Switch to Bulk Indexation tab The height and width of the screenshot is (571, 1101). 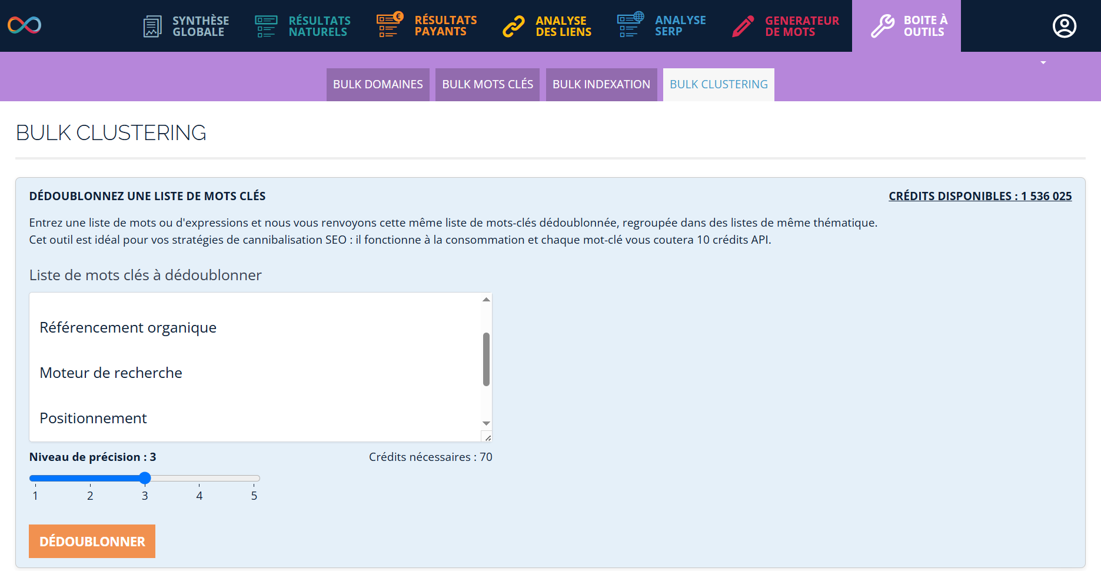[601, 85]
